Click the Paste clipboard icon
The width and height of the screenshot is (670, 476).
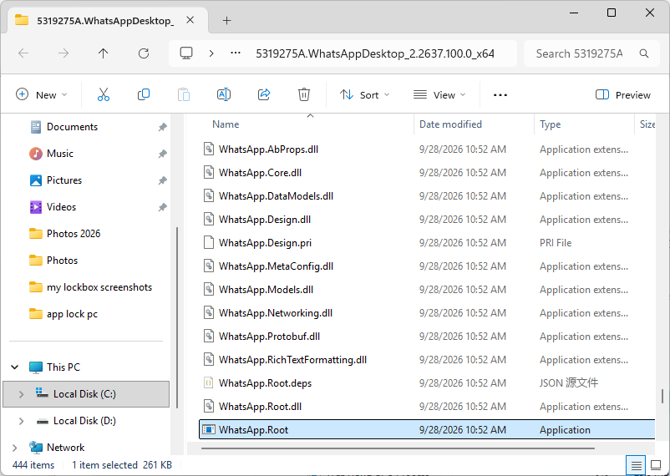(184, 94)
